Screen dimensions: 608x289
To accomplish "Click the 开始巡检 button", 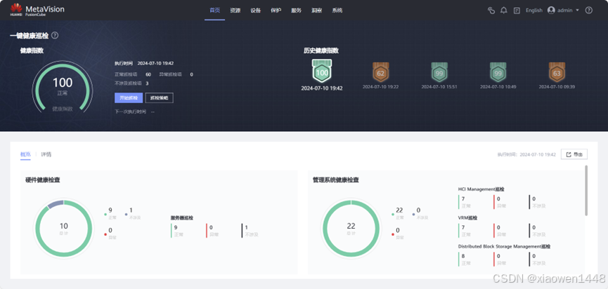I will pyautogui.click(x=129, y=98).
